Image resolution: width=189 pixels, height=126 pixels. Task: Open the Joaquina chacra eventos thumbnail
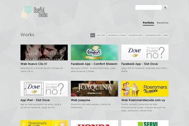point(94,89)
